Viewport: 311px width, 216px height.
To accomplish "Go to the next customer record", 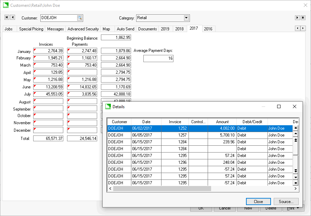I will 297,18.
